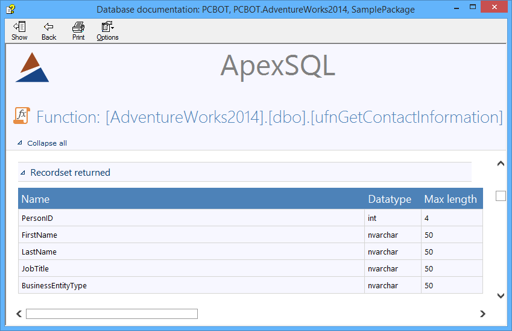The width and height of the screenshot is (512, 331).
Task: Select the PersonID row name
Action: click(37, 218)
